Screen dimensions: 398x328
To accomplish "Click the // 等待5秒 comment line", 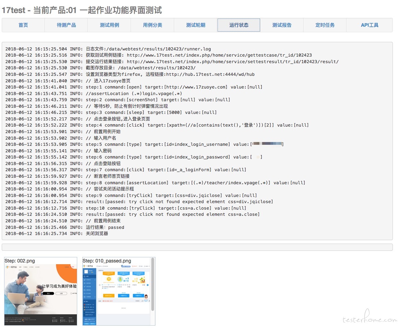I will (x=86, y=106).
